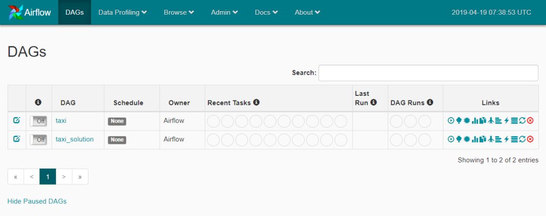Expand the Admin menu

pos(224,12)
